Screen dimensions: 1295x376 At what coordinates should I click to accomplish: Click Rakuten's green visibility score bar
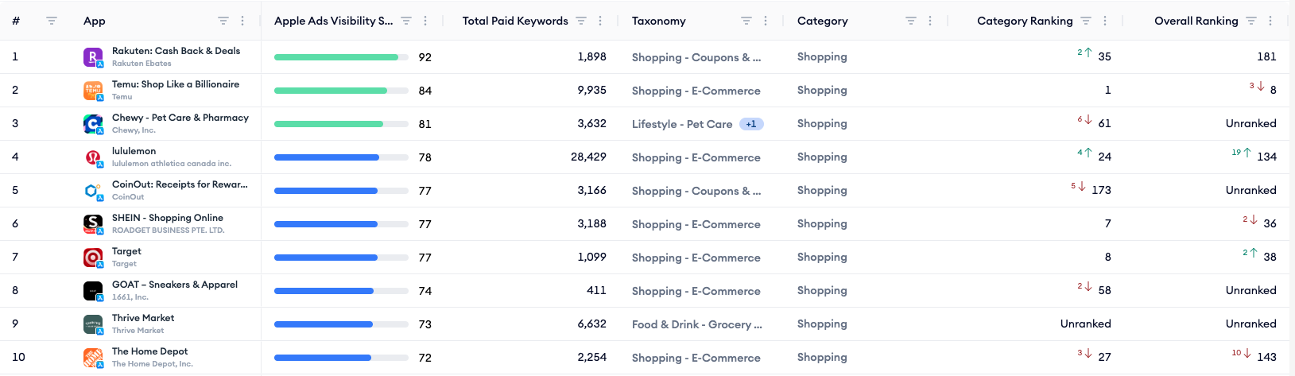point(335,57)
